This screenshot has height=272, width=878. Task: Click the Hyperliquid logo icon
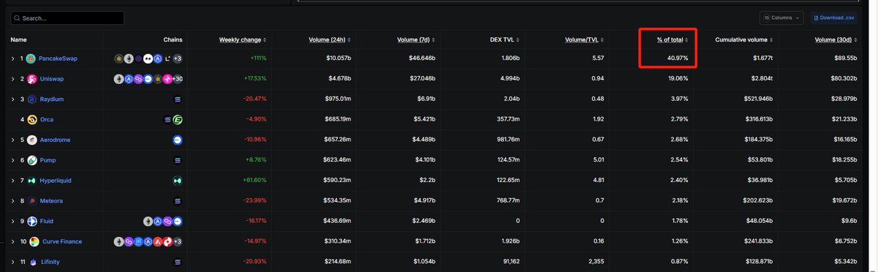[32, 181]
